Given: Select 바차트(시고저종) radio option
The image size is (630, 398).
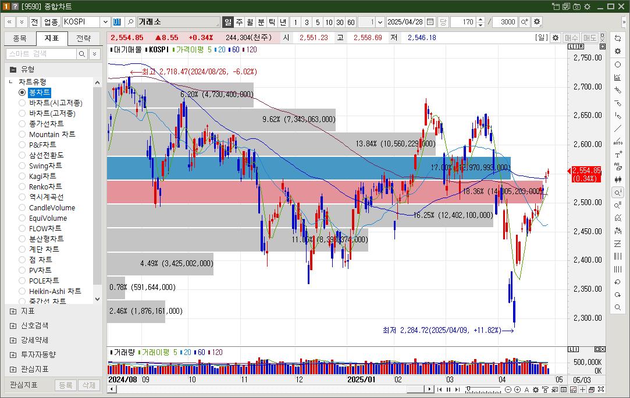Looking at the screenshot, I should tap(22, 103).
